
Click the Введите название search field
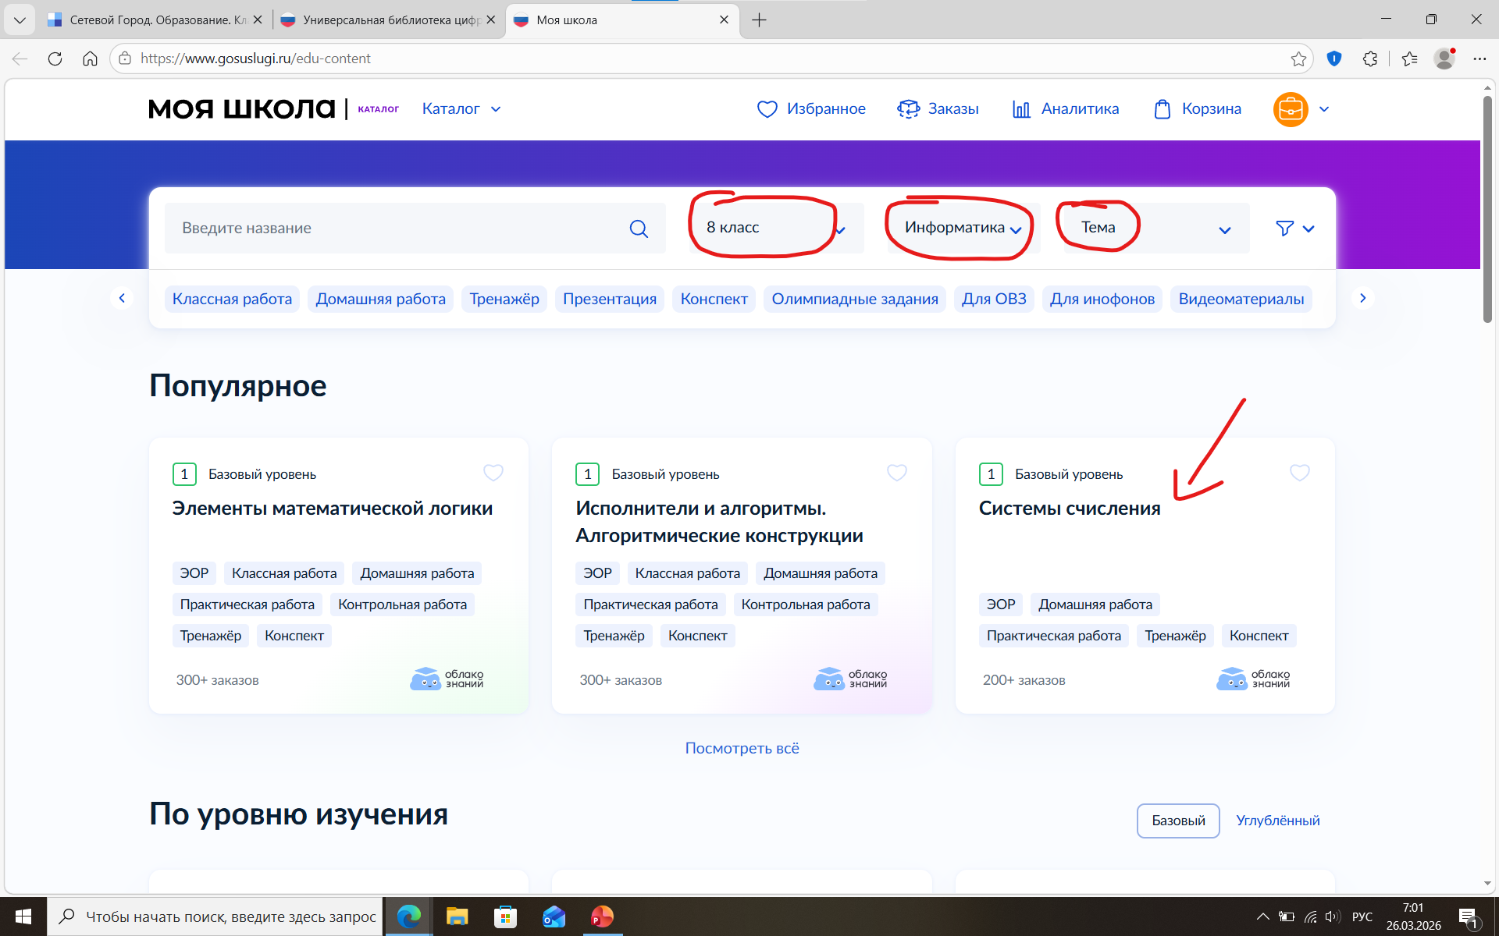point(390,229)
